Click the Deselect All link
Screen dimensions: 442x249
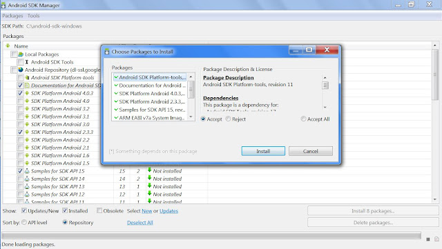click(140, 223)
